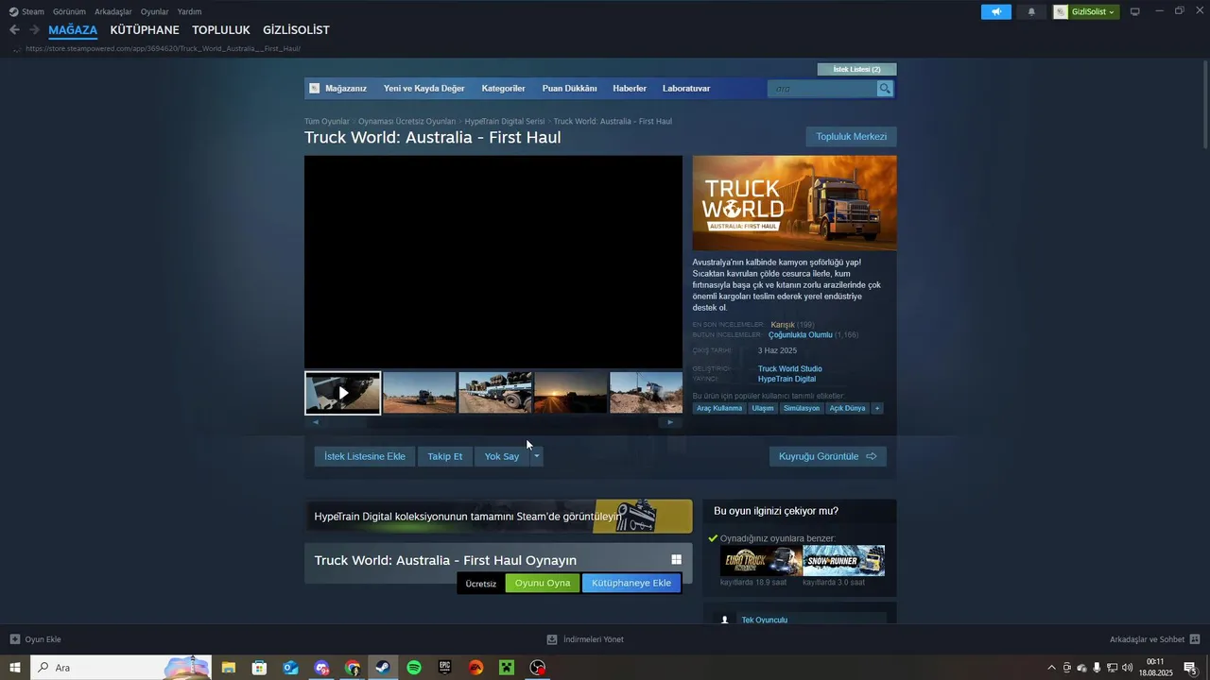This screenshot has height=680, width=1210.
Task: Click the plus icon to add a tag
Action: click(x=876, y=408)
